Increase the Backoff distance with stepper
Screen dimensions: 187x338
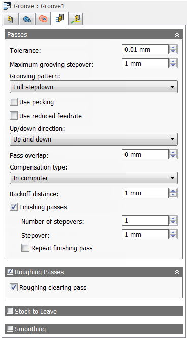pos(173,191)
